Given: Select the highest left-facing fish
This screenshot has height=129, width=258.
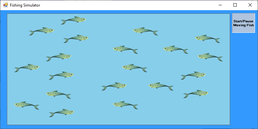Looking at the screenshot, I should 146,31.
